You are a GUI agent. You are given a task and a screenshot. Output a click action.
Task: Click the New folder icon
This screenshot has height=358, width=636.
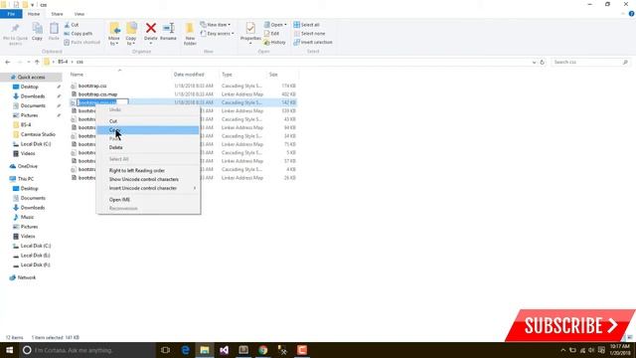point(190,29)
